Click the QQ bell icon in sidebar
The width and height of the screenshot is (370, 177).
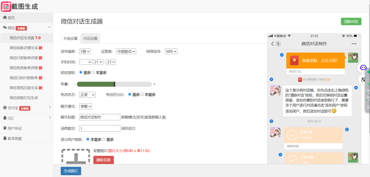pyautogui.click(x=5, y=118)
